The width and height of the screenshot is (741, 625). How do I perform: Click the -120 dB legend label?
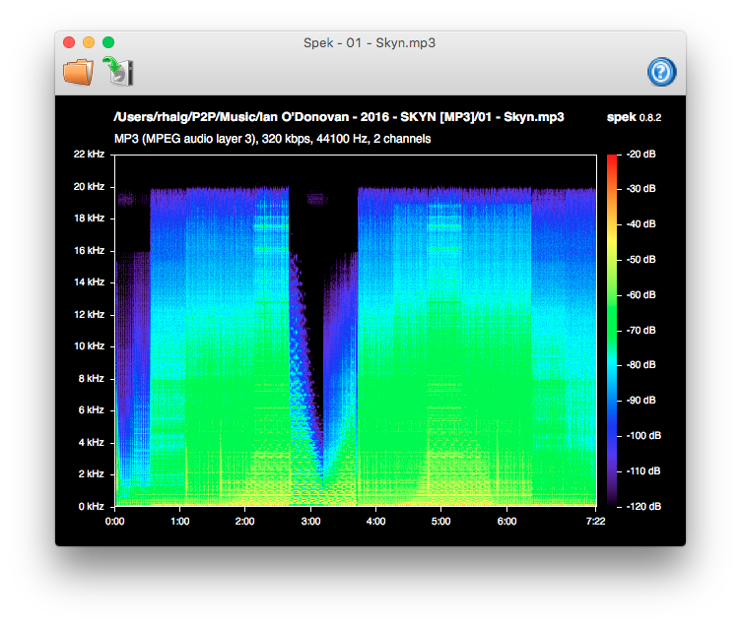643,507
